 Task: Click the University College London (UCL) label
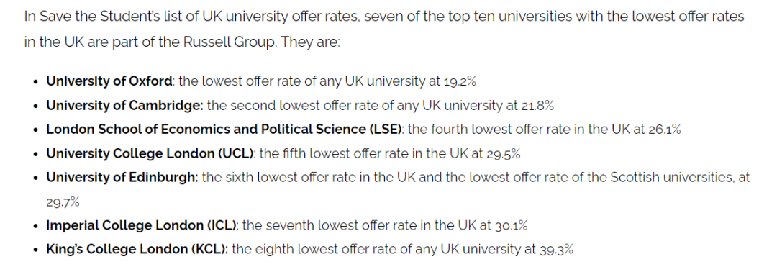tap(151, 153)
